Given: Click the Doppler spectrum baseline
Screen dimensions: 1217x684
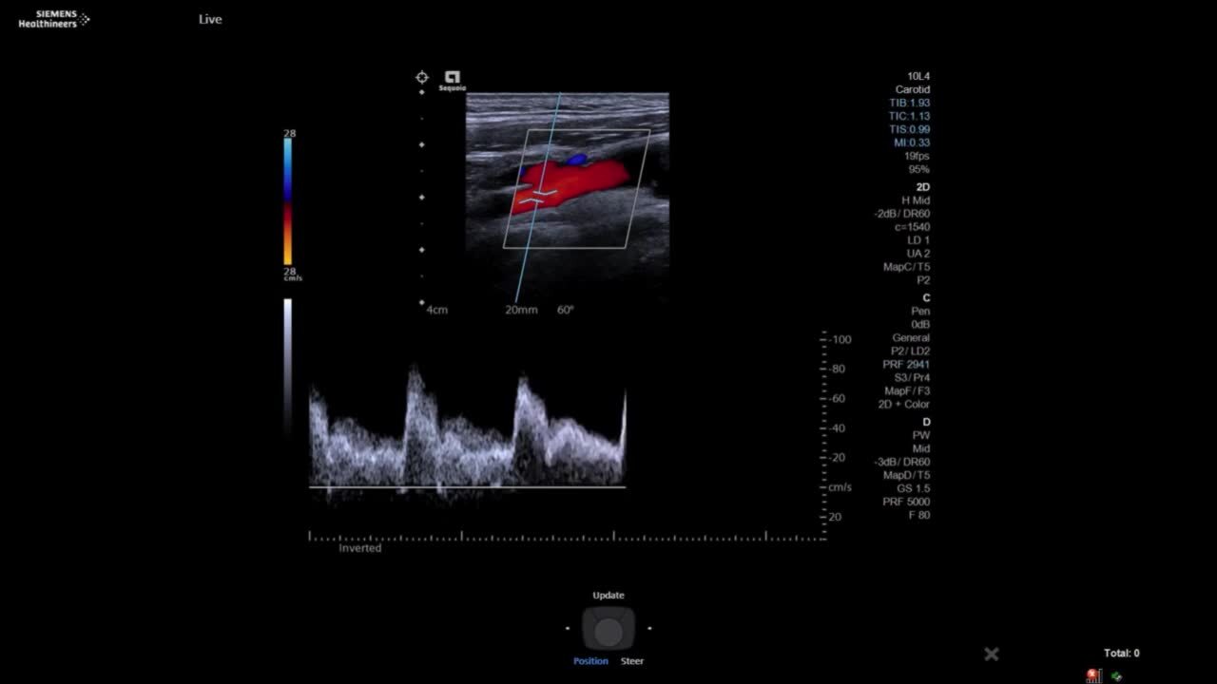Looking at the screenshot, I should pyautogui.click(x=467, y=487).
